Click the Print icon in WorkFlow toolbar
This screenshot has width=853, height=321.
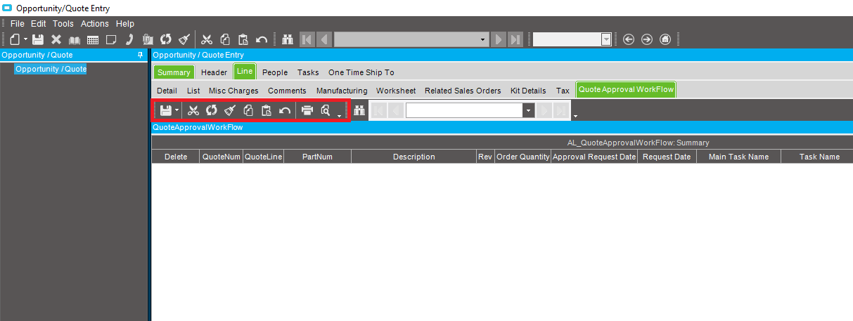point(307,110)
